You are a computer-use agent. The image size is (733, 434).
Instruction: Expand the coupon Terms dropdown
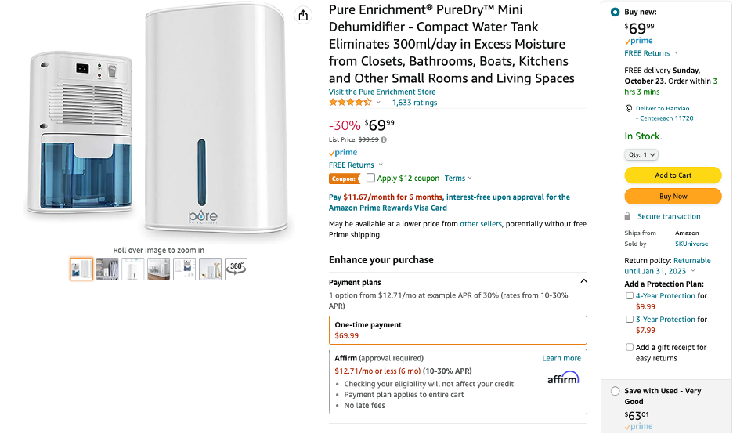click(458, 179)
